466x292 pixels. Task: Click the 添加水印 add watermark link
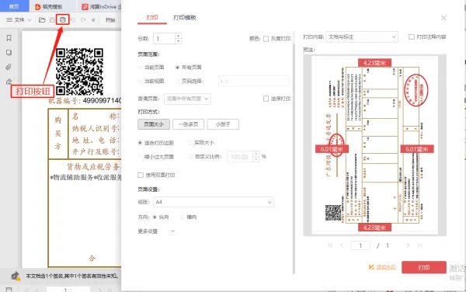382,267
